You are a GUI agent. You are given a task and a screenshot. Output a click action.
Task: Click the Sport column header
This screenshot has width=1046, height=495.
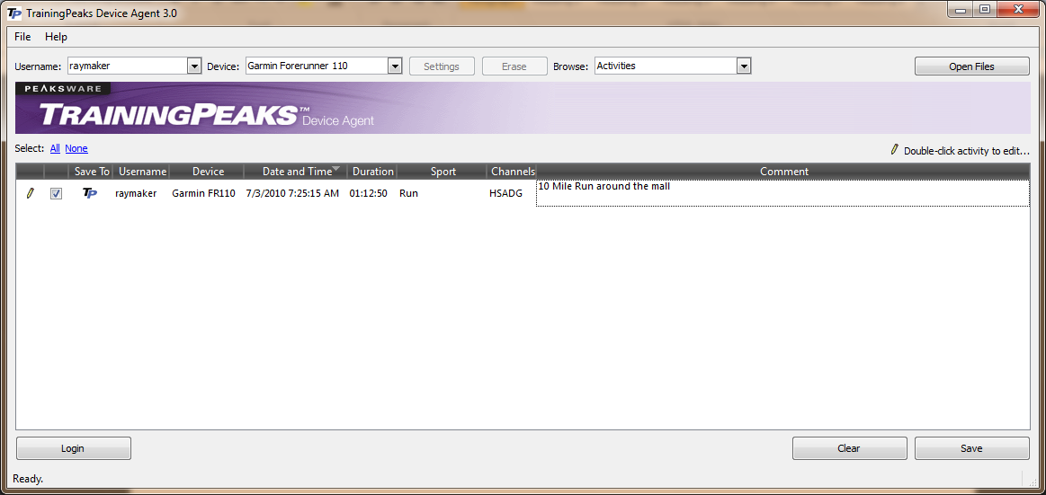pyautogui.click(x=443, y=172)
